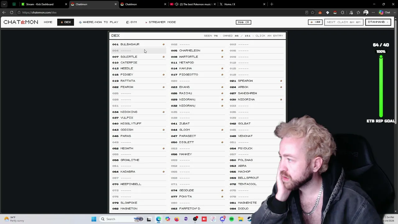Click the CHATÉMON logo
398x224 pixels.
click(21, 22)
